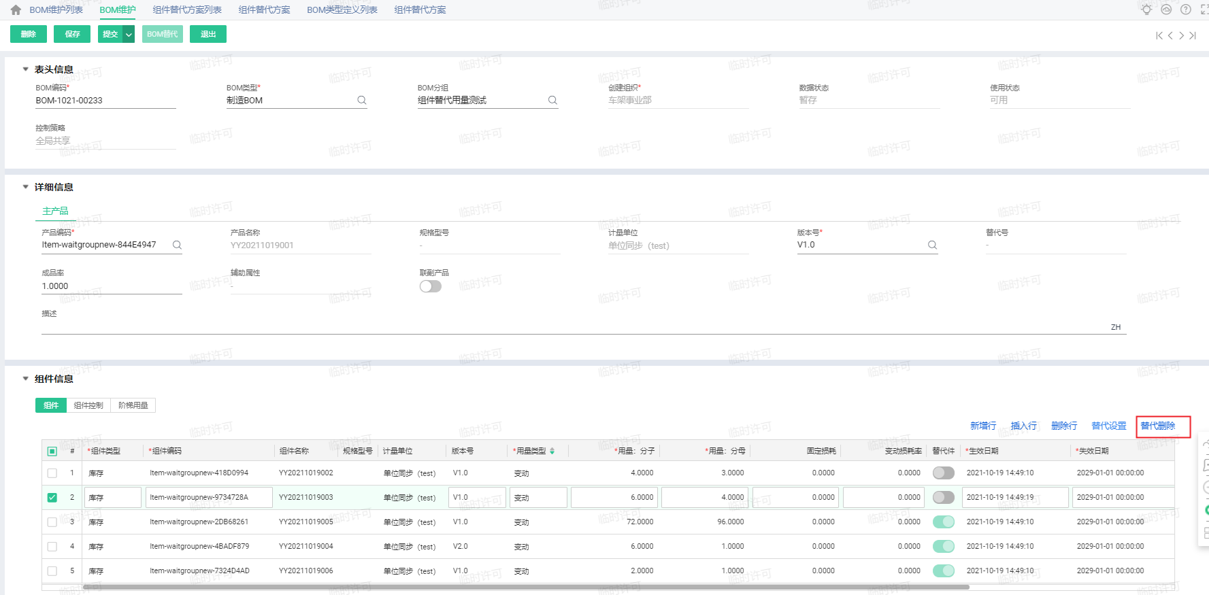Switch description language via ZH marker

pyautogui.click(x=1116, y=327)
